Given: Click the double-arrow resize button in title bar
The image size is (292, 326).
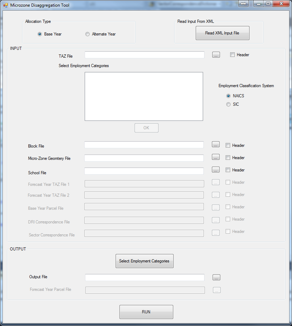Looking at the screenshot, I should [244, 4].
